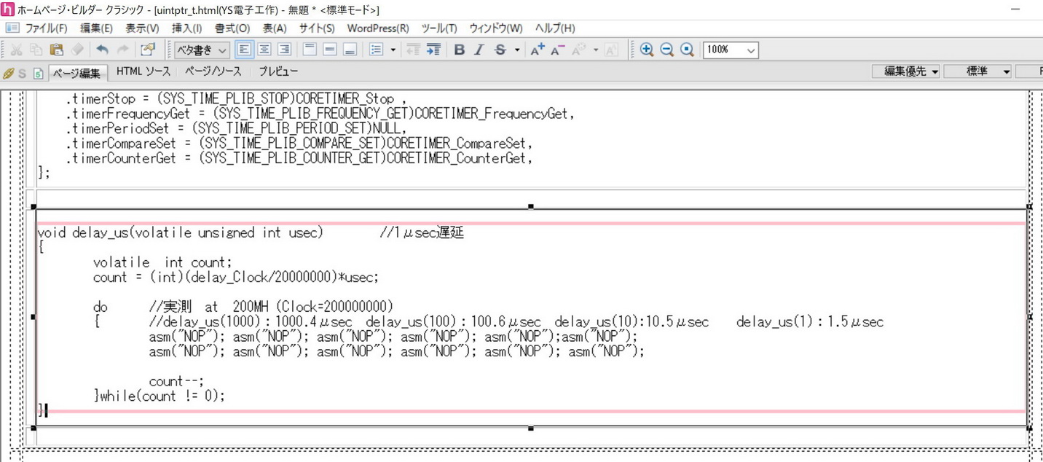Expand the 編集優先 mode dropdown
This screenshot has height=462, width=1043.
(910, 71)
